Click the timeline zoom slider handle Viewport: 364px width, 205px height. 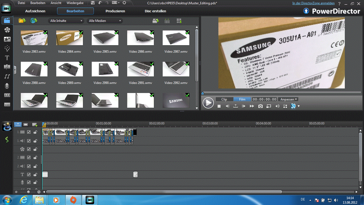click(29, 192)
